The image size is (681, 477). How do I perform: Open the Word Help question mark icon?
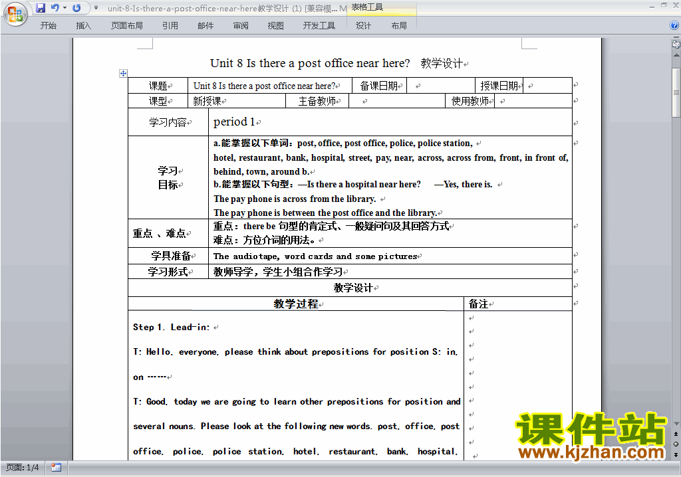coord(674,25)
